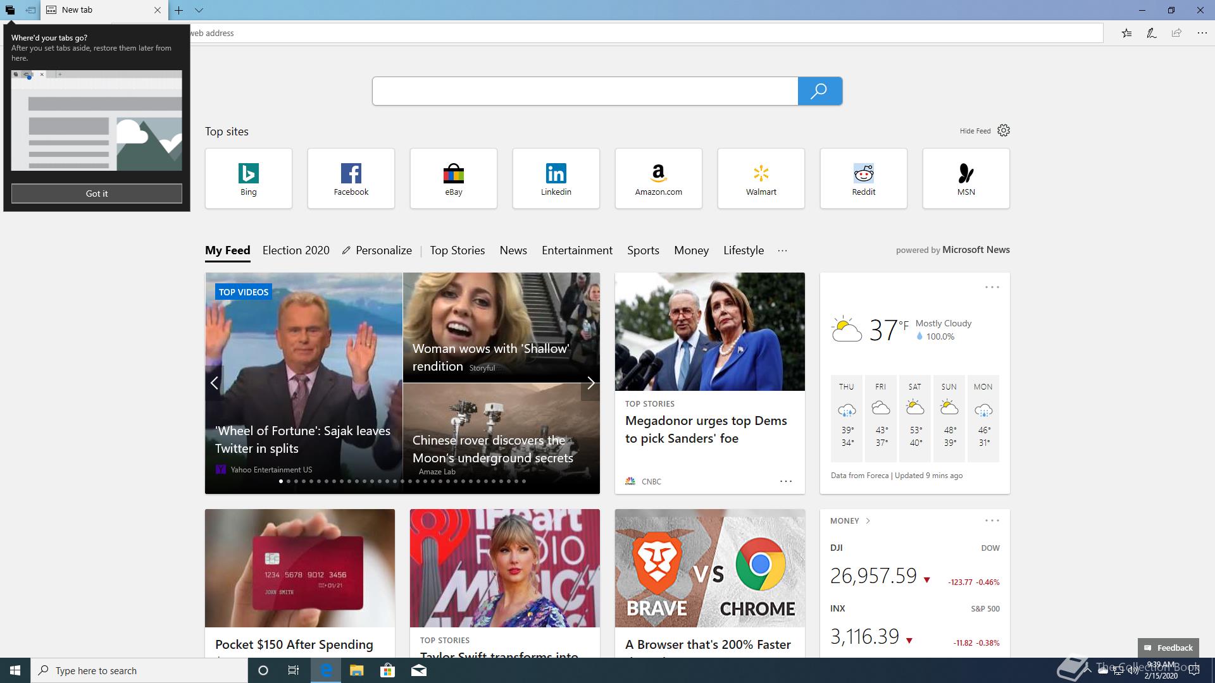Switch to Entertainment tab
This screenshot has height=683, width=1215.
click(577, 250)
